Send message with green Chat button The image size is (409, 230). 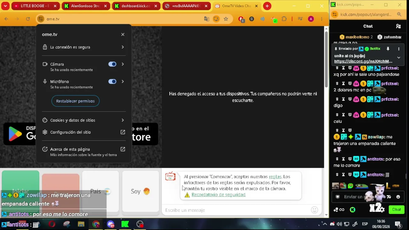tap(397, 210)
